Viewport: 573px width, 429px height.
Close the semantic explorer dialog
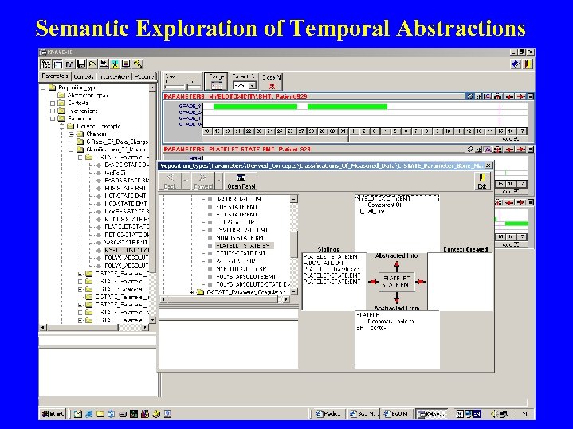[489, 166]
